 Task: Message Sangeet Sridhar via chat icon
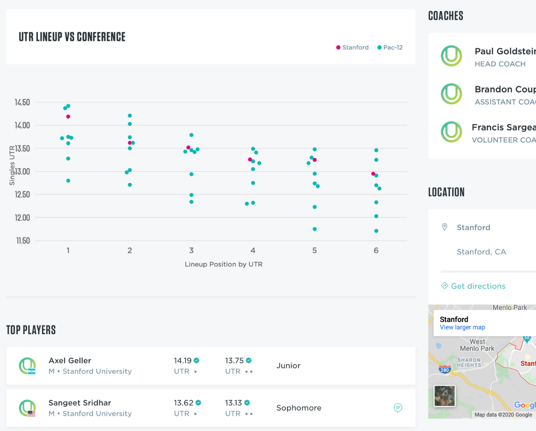pyautogui.click(x=398, y=408)
